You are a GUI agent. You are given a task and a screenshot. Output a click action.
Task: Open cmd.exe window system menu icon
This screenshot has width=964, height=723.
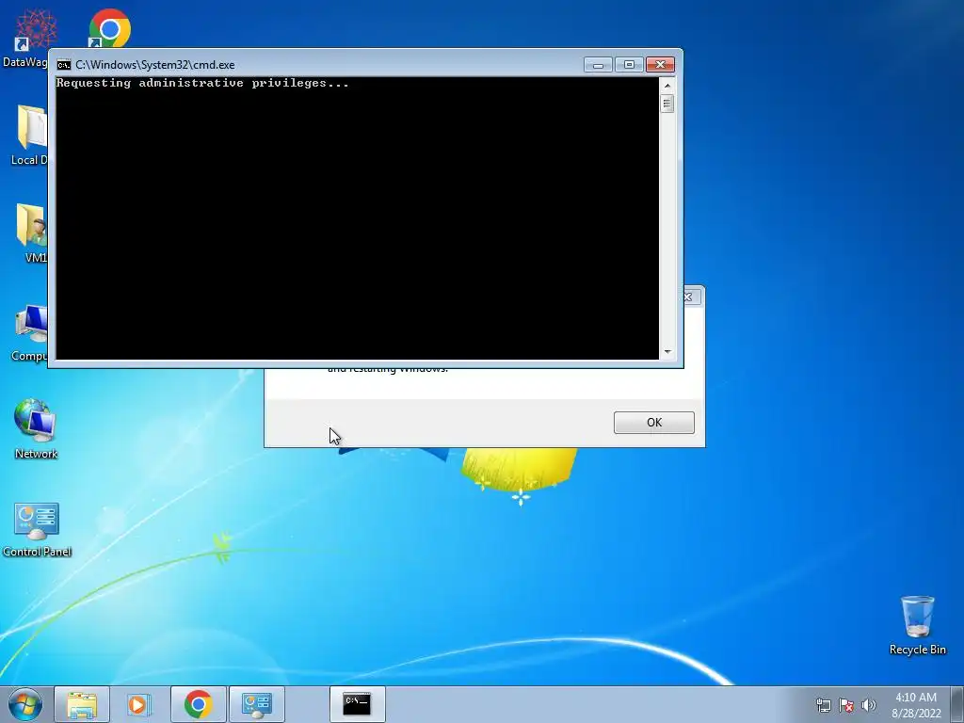point(63,65)
